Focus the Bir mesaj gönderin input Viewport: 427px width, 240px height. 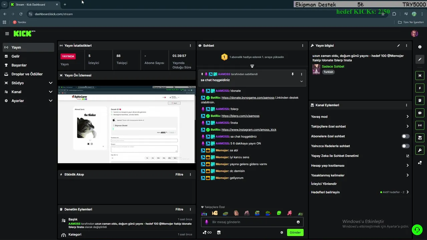pos(252,222)
